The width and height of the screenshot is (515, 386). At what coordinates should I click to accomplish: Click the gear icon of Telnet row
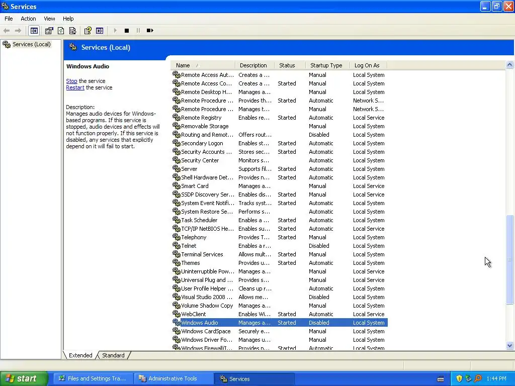point(177,245)
